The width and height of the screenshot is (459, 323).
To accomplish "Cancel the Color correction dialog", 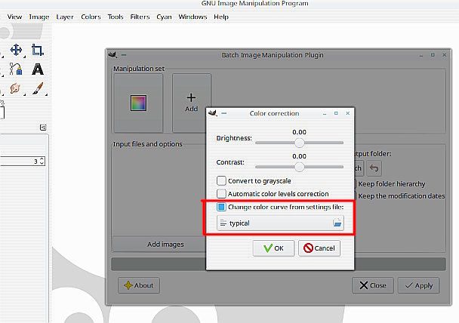I will tap(319, 248).
